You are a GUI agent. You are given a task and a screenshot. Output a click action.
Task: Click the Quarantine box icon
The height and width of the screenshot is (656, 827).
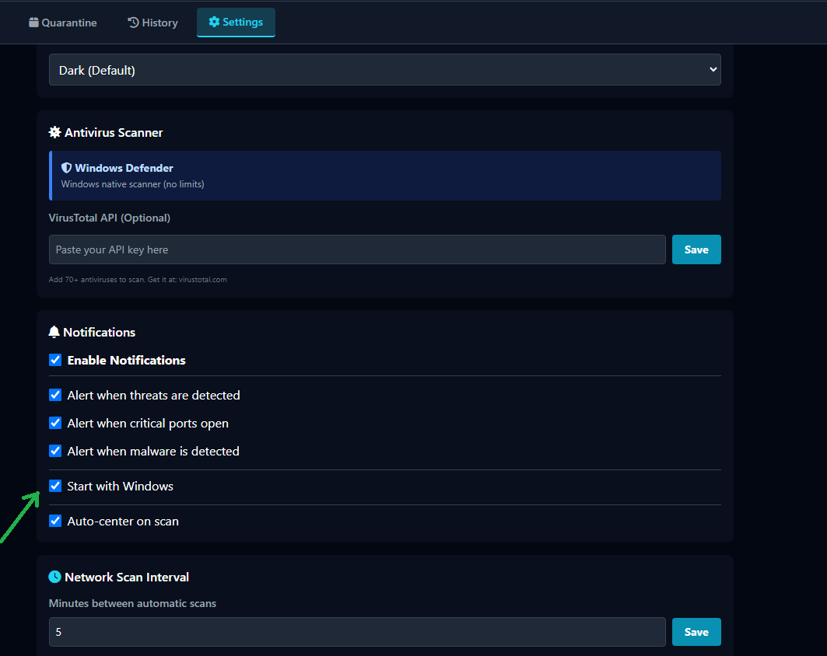[x=33, y=22]
